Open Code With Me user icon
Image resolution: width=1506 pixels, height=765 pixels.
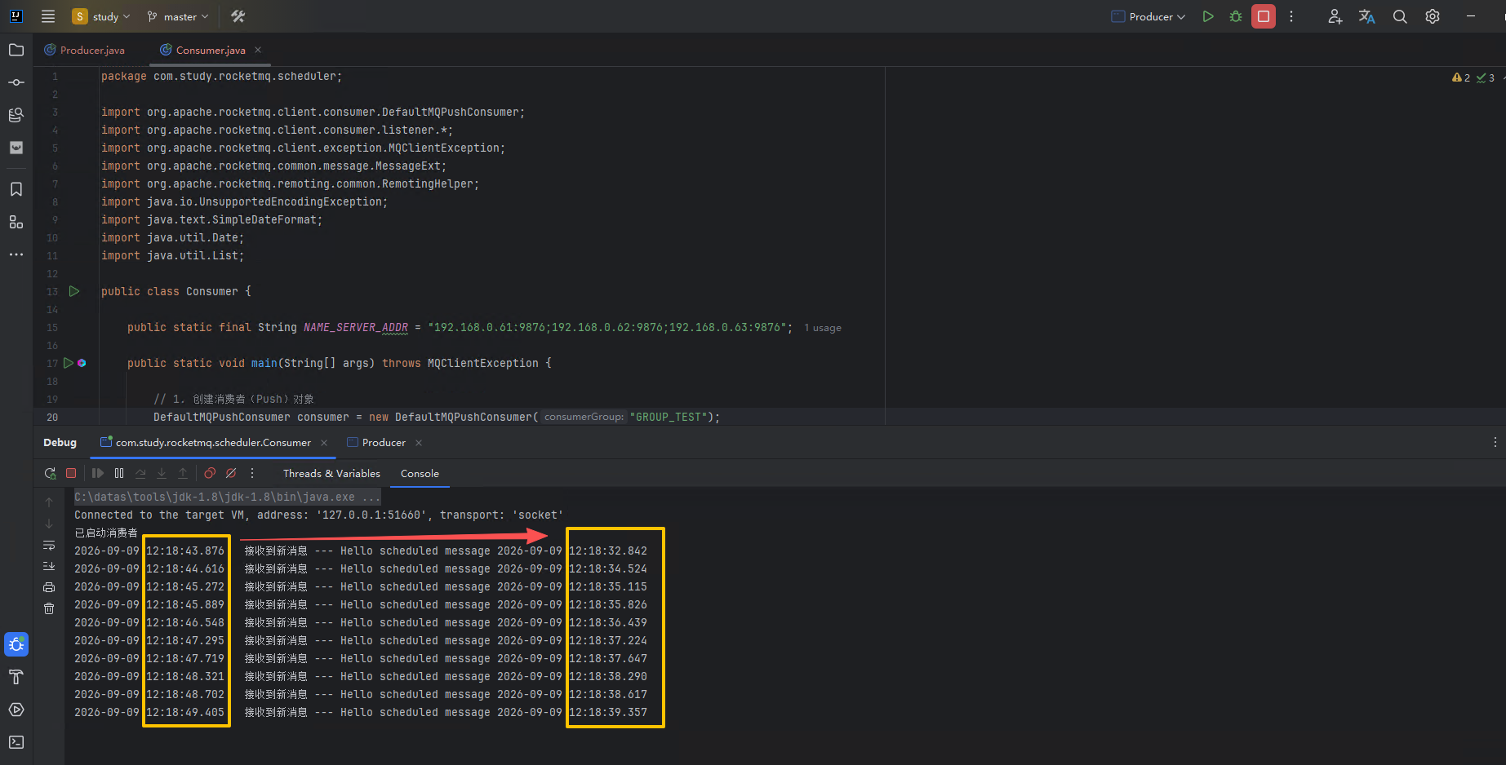(x=1335, y=16)
